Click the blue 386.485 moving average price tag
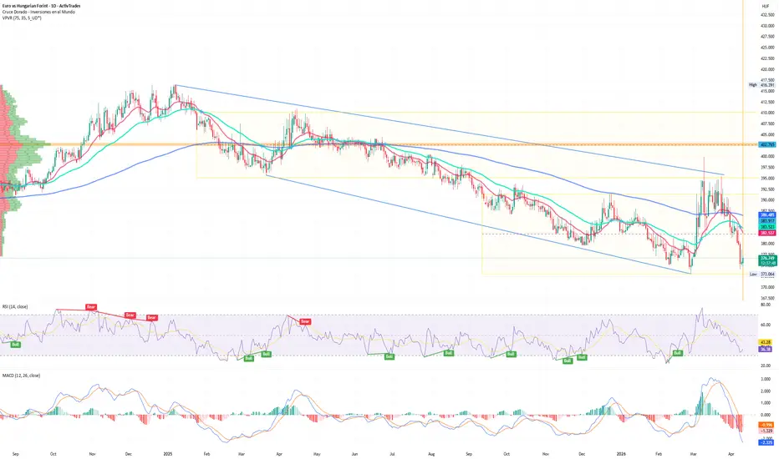 tap(767, 215)
